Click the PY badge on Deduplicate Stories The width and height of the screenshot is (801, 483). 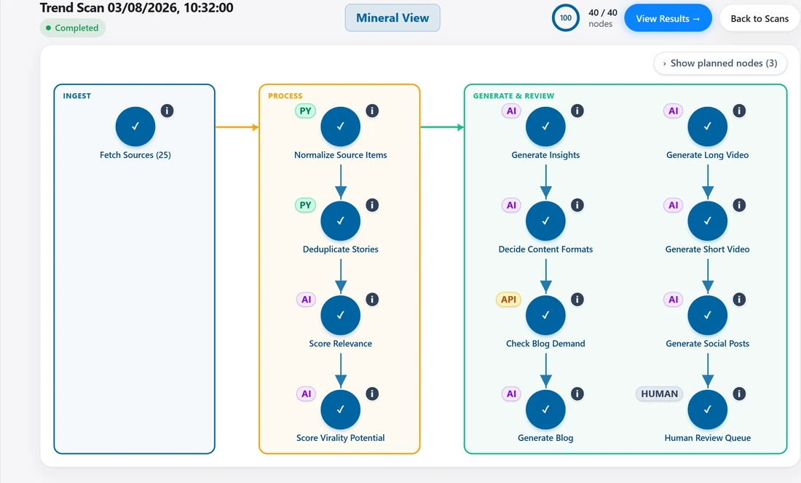pos(306,205)
